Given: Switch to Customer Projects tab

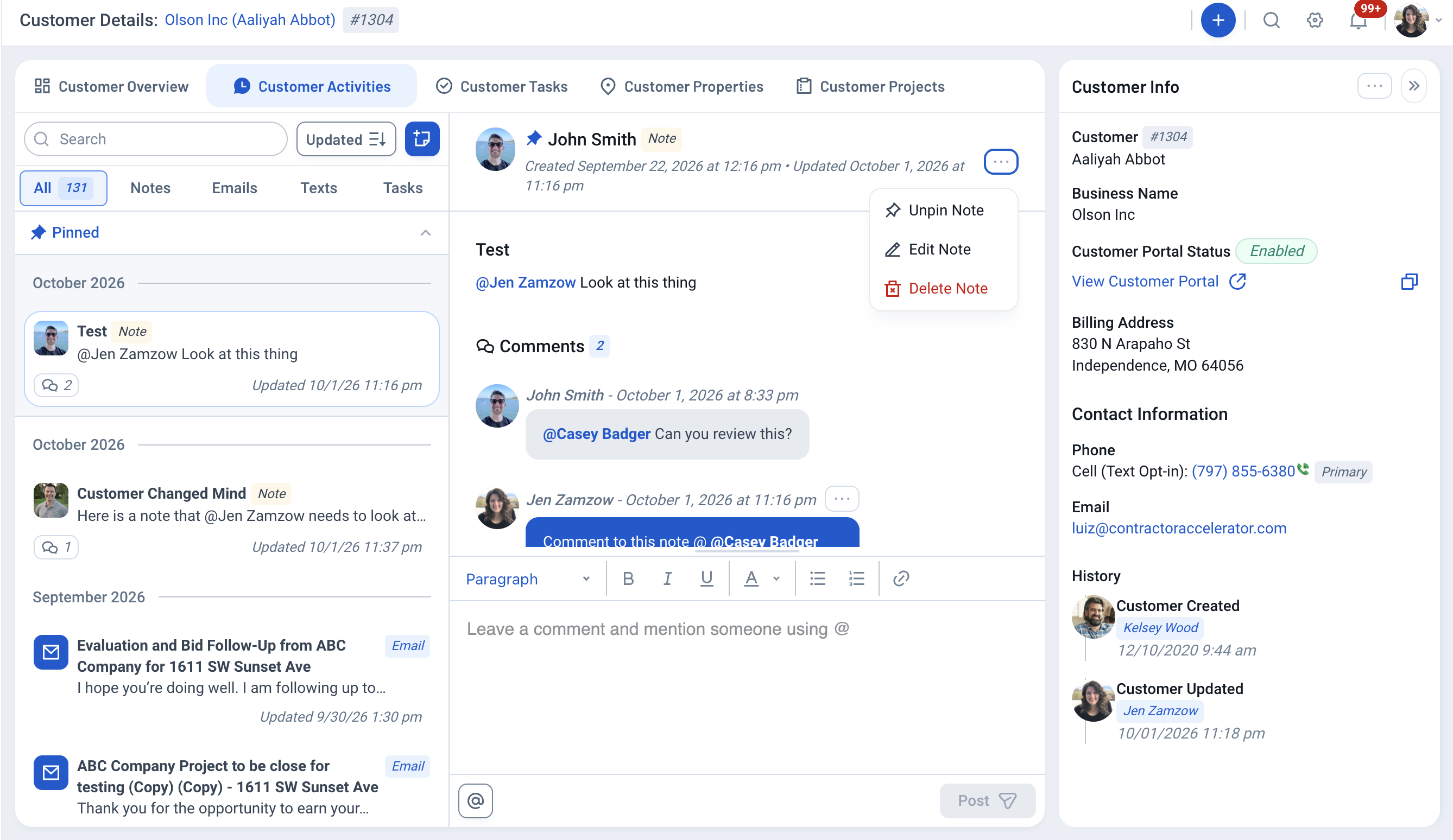Looking at the screenshot, I should [870, 86].
